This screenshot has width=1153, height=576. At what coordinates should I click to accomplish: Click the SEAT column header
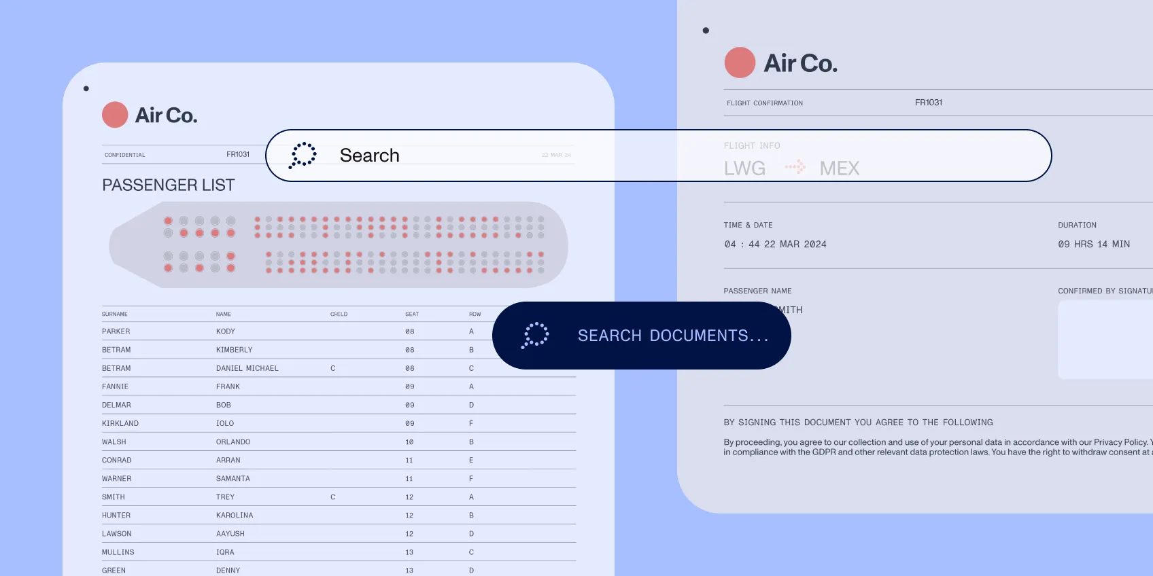point(412,314)
